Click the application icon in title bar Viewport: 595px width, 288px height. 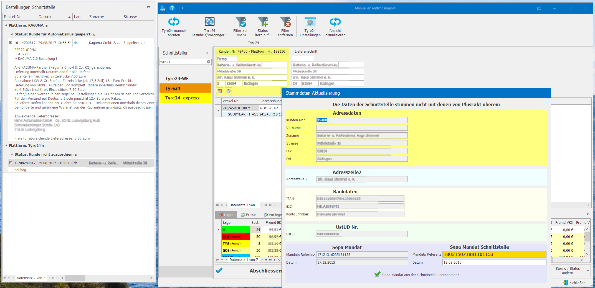click(163, 8)
